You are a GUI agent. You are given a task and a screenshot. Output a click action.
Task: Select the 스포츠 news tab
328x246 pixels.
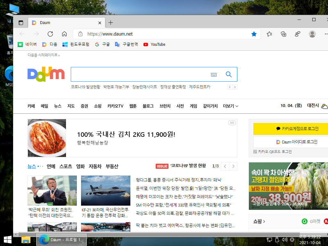point(66,167)
